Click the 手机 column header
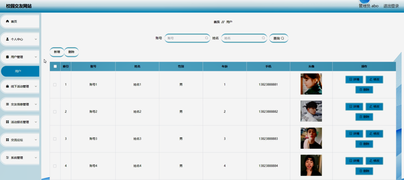 click(x=268, y=67)
